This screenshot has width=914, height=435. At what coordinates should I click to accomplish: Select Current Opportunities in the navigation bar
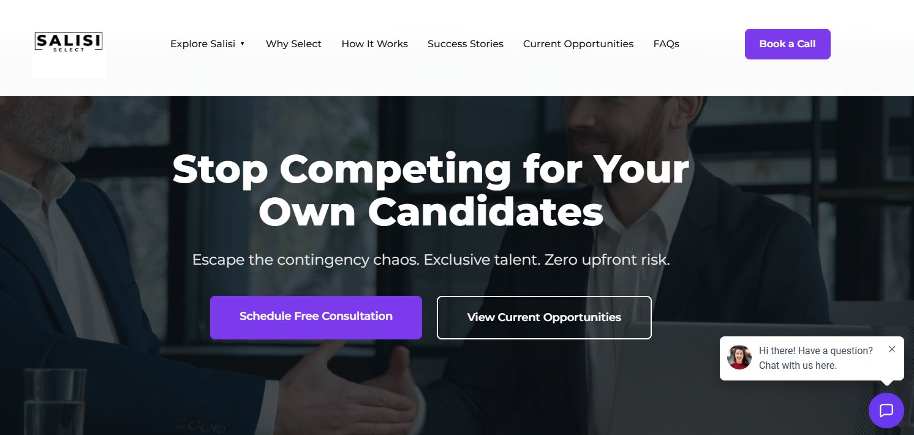578,44
